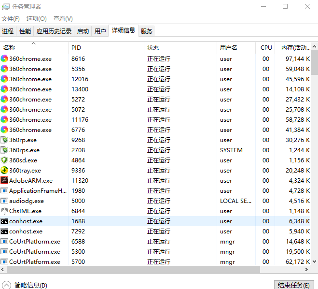This screenshot has height=289, width=318.
Task: Click the 360rps.exe shield icon
Action: click(x=4, y=150)
